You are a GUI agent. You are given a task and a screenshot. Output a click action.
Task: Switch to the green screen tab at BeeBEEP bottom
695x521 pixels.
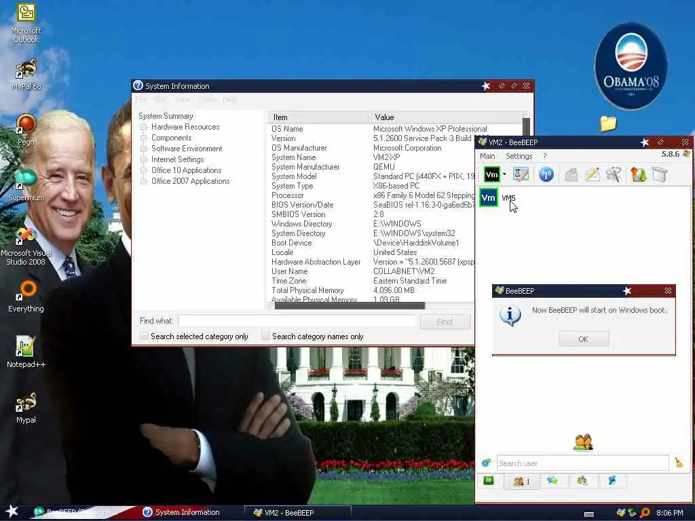pos(489,481)
